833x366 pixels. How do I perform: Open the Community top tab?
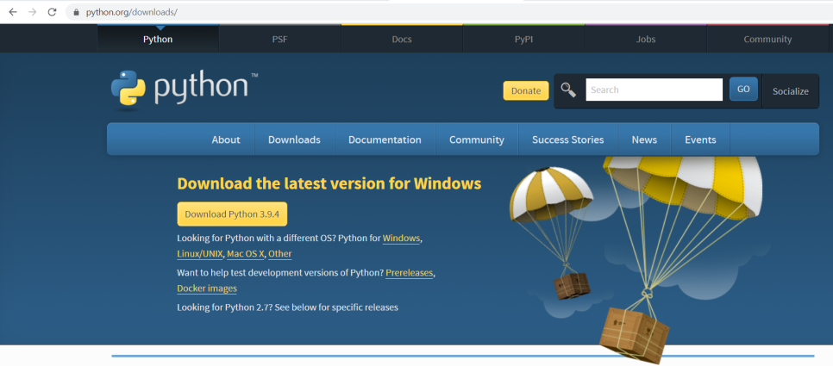click(x=767, y=40)
